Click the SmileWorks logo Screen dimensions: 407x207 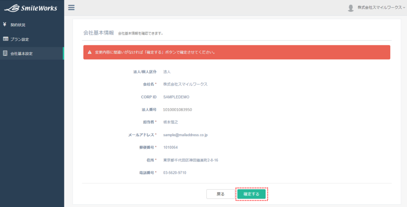pyautogui.click(x=31, y=8)
